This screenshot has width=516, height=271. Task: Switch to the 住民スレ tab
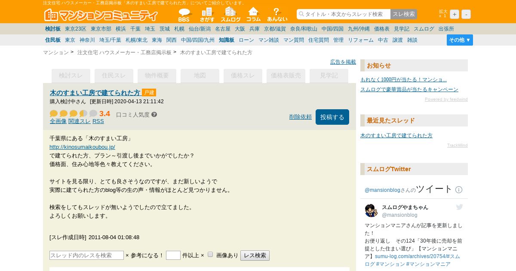click(114, 76)
